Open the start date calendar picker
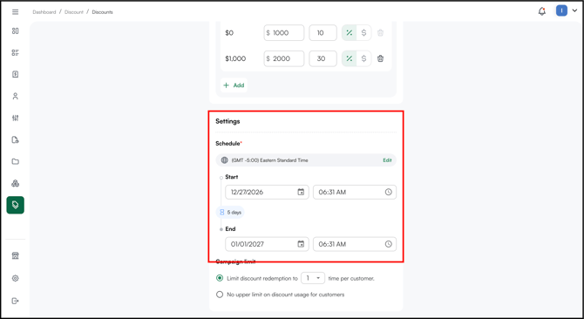Image resolution: width=584 pixels, height=319 pixels. point(301,192)
